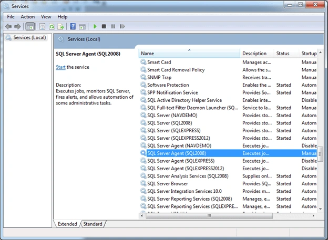328x240 pixels.
Task: Sort by the Status column header
Action: (286, 54)
